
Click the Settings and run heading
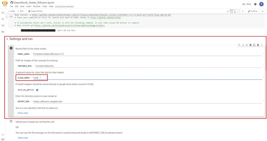[21, 39]
